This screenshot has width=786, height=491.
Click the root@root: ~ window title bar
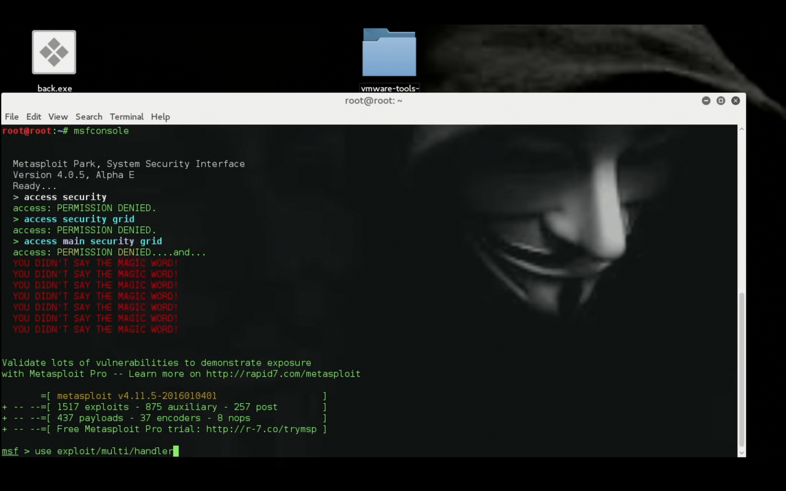click(x=374, y=101)
